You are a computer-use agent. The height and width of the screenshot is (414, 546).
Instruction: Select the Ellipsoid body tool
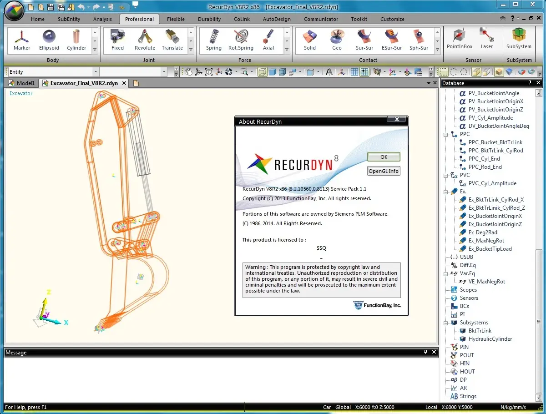[x=49, y=40]
